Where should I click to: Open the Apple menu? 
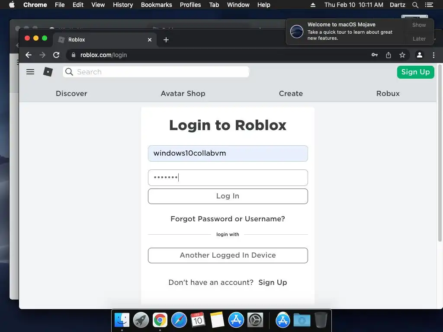click(12, 5)
